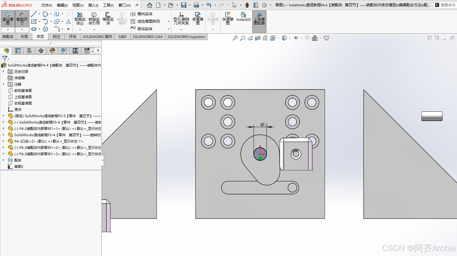Select the Spline sketch tool
The height and width of the screenshot is (256, 457).
(x=57, y=14)
